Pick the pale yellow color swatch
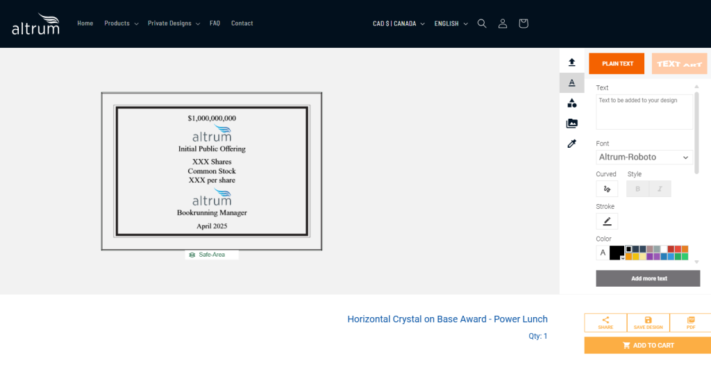Image resolution: width=711 pixels, height=372 pixels. pos(643,257)
